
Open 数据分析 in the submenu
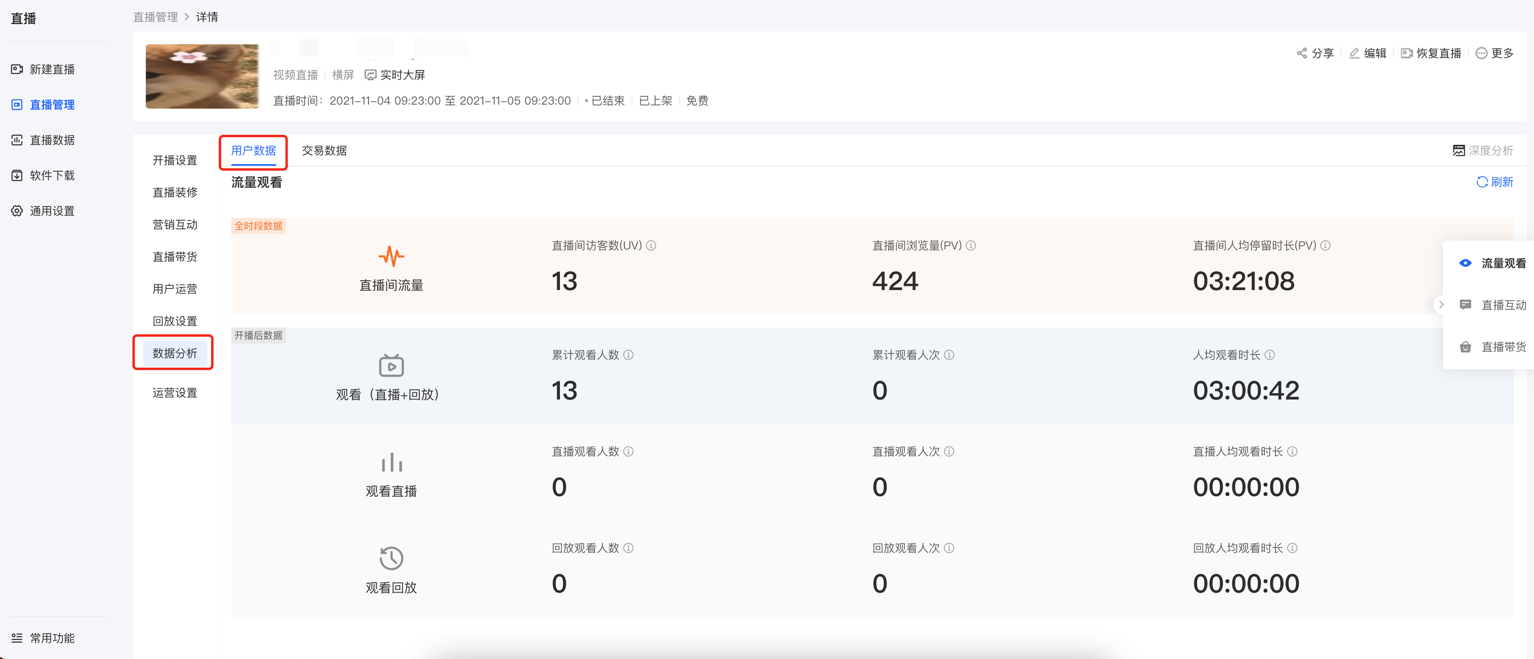[x=174, y=353]
